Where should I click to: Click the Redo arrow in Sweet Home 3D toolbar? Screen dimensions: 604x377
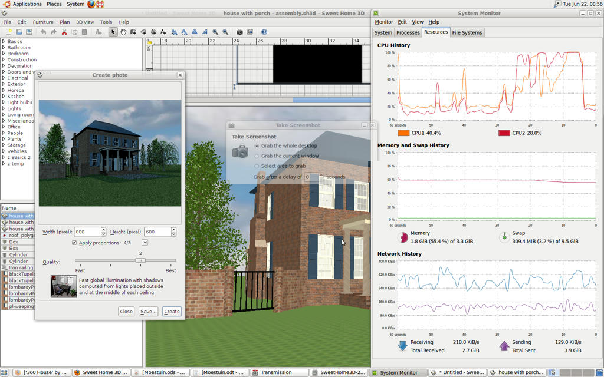click(x=54, y=32)
